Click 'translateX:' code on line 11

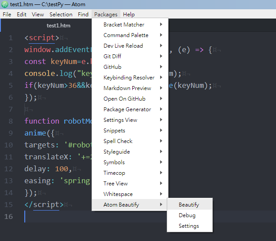coord(48,157)
